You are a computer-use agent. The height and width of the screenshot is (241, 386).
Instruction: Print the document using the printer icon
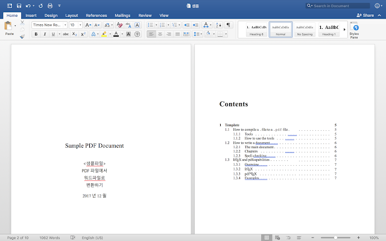pos(50,5)
